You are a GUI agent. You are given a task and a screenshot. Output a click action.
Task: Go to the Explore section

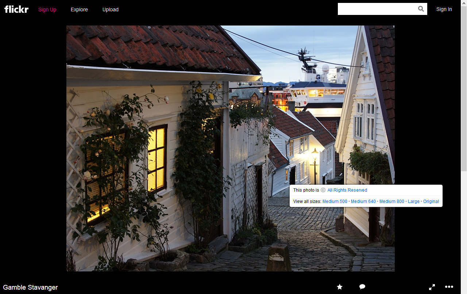[x=79, y=9]
